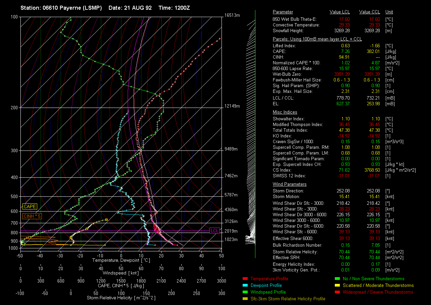This screenshot has height=305, width=431.
Task: Select the Value LCL column header
Action: click(340, 12)
